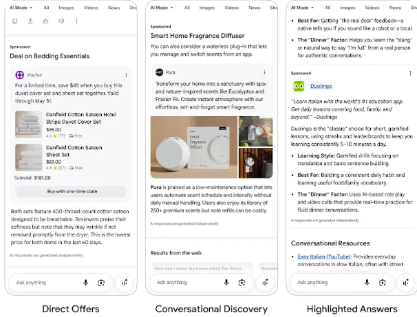Click the Subtotal: $181.00 text
Viewport: 417px width, 317px height.
(x=32, y=178)
